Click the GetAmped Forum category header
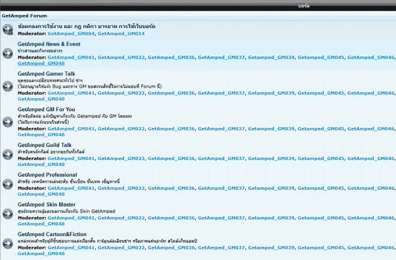The height and width of the screenshot is (260, 396). coord(24,16)
